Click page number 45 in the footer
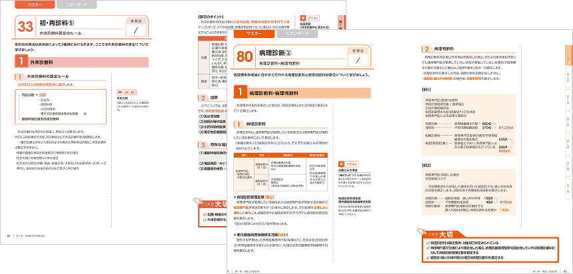The image size is (573, 274). (x=566, y=271)
